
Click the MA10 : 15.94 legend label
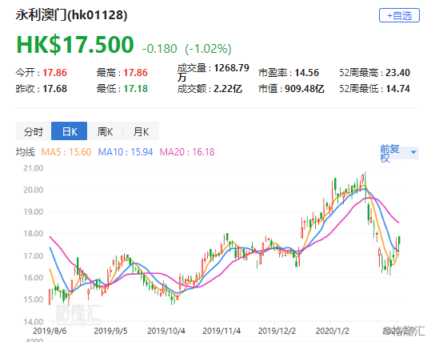tap(126, 152)
